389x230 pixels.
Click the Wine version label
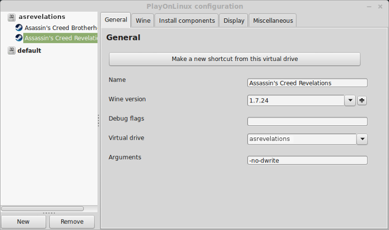point(127,99)
